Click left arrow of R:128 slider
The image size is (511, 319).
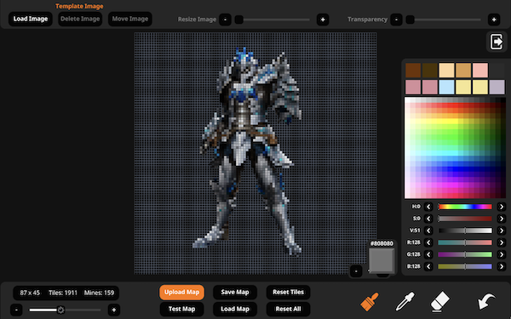[428, 242]
